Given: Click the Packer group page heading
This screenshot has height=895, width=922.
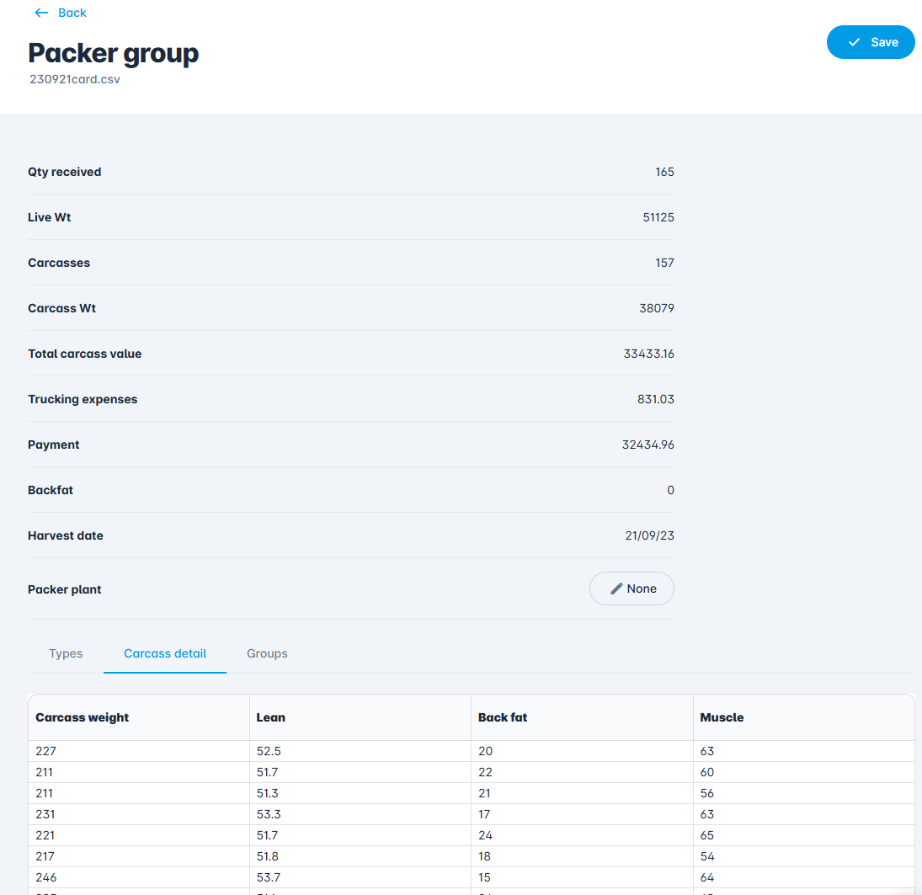Looking at the screenshot, I should tap(114, 53).
